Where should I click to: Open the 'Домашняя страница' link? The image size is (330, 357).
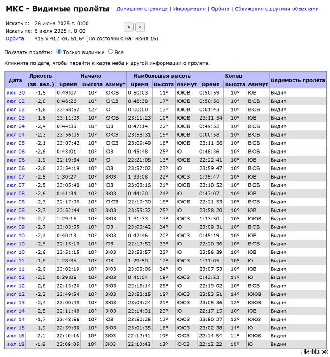pyautogui.click(x=142, y=9)
